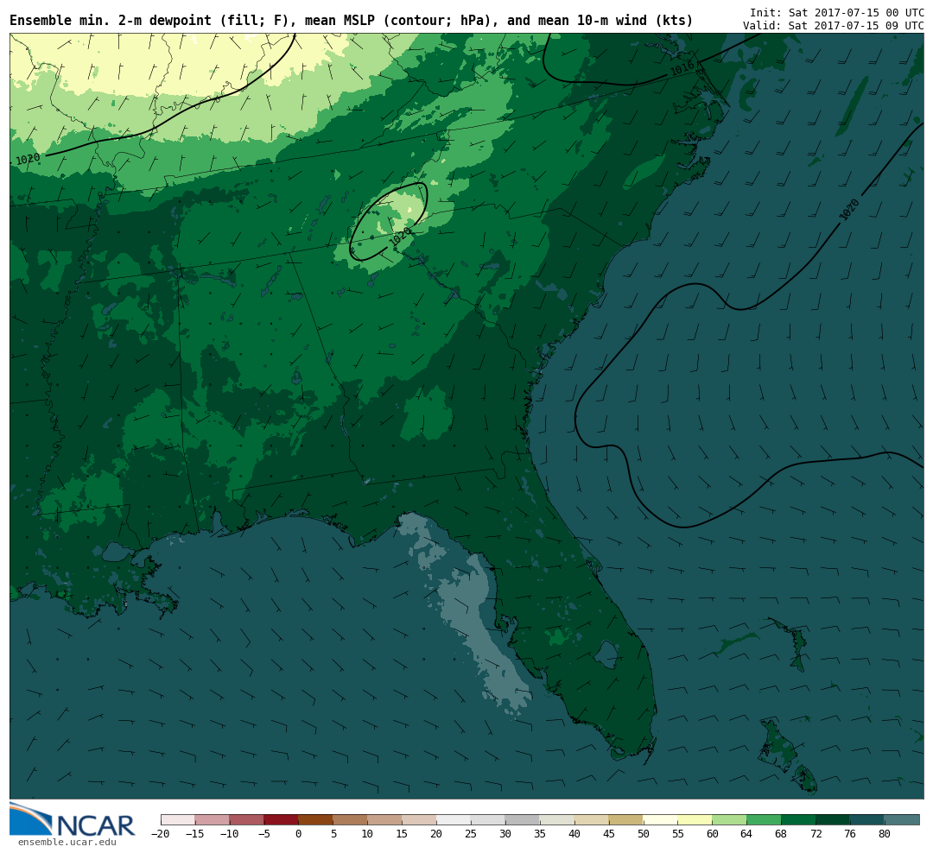Pick the rose swatch between -10 and -5

(x=247, y=819)
